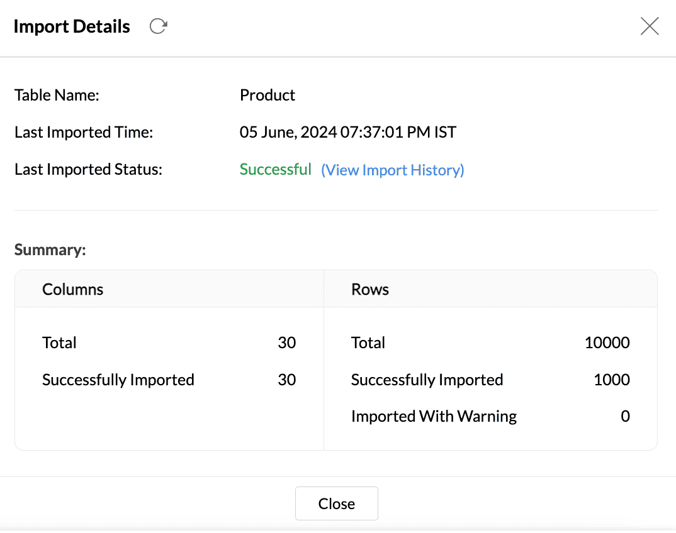The width and height of the screenshot is (676, 533).
Task: Click the Last Imported Time label
Action: pos(84,133)
